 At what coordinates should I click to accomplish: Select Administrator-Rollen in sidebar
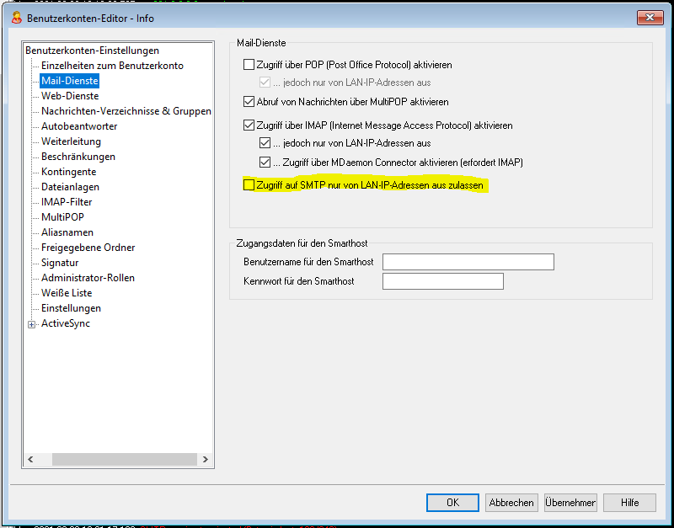coord(88,278)
